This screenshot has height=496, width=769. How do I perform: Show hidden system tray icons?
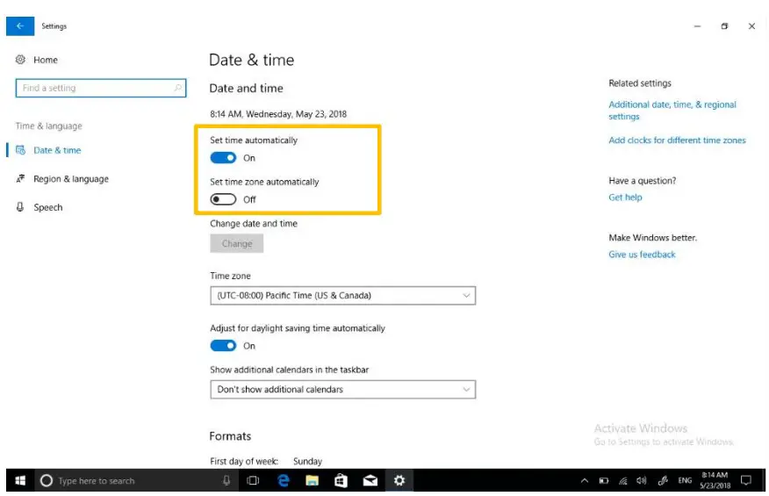(x=584, y=481)
